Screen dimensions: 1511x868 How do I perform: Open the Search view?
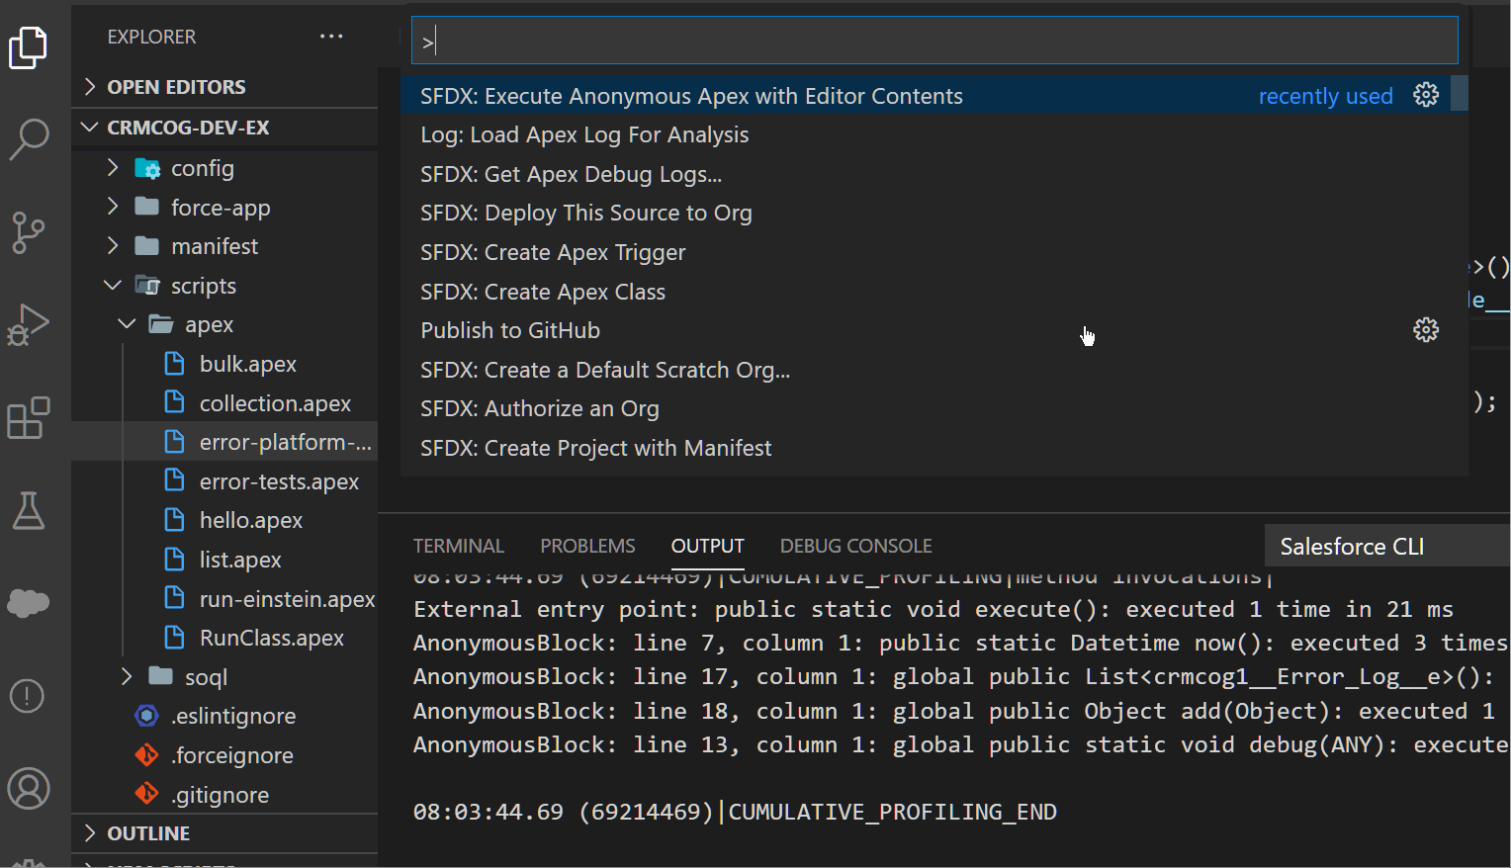pyautogui.click(x=30, y=140)
